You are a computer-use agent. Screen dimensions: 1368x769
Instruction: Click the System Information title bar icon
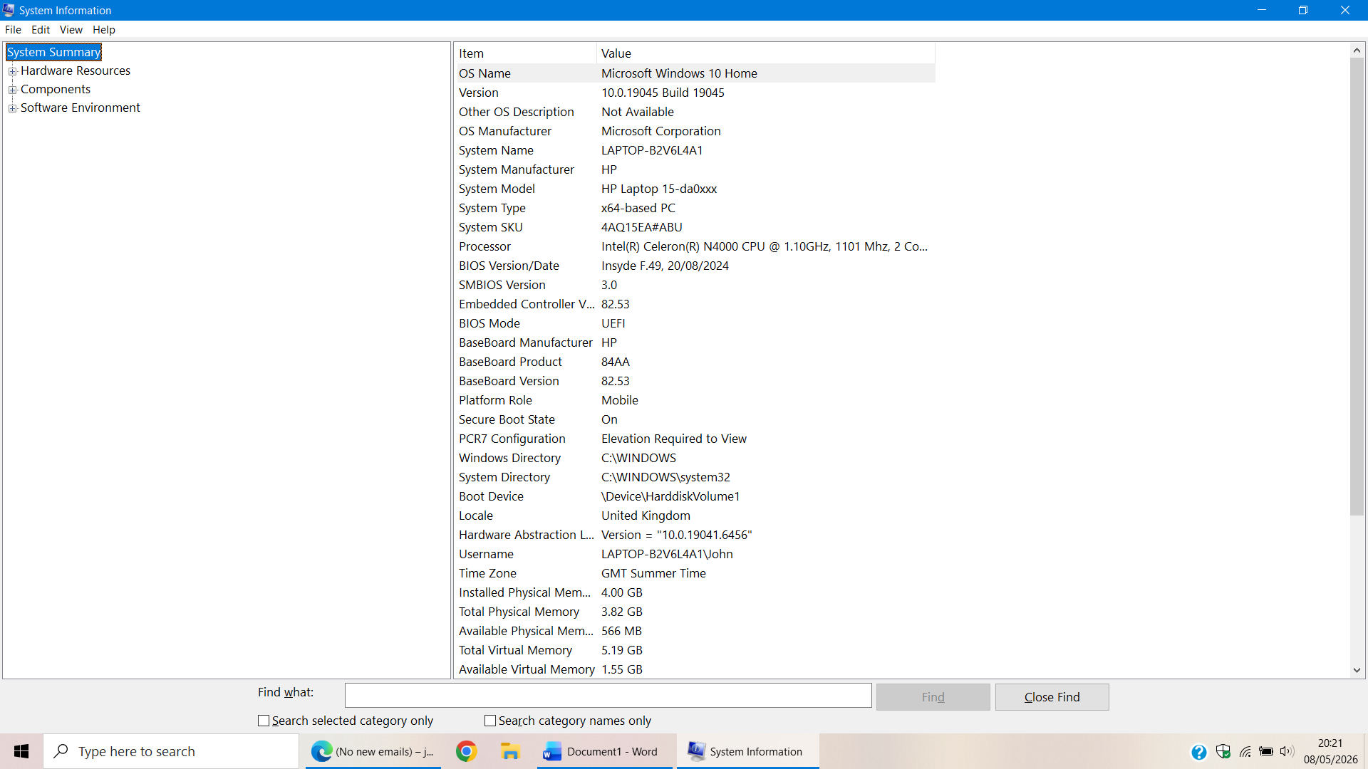coord(9,10)
